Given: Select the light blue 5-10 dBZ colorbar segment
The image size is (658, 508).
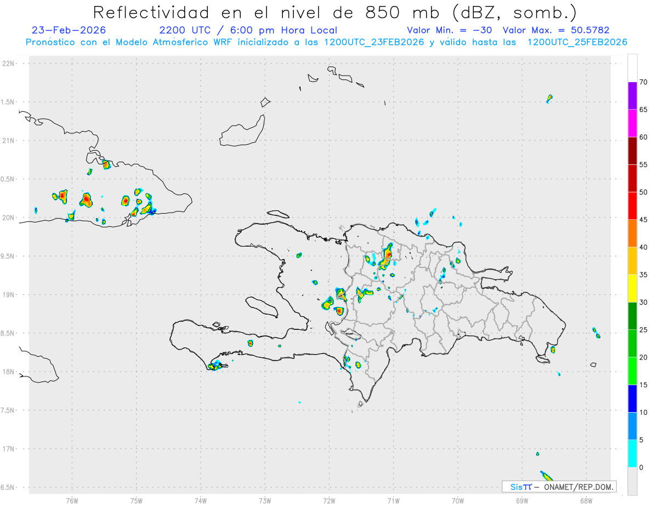Looking at the screenshot, I should (x=632, y=426).
